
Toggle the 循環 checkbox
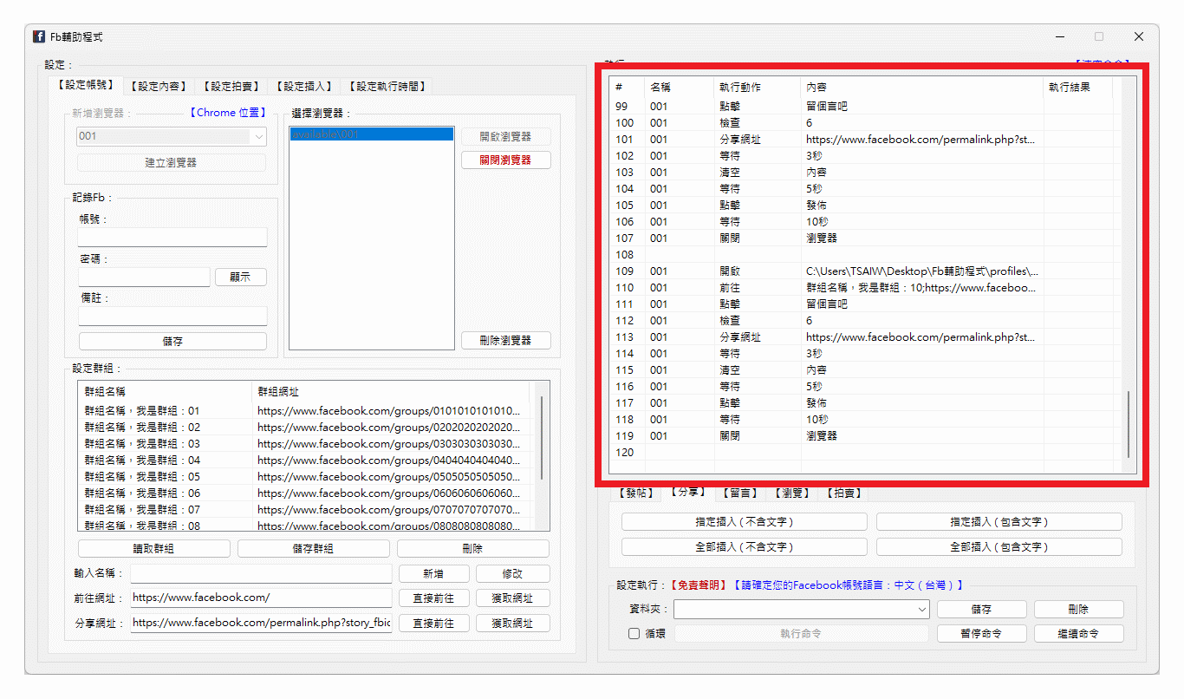pos(634,634)
